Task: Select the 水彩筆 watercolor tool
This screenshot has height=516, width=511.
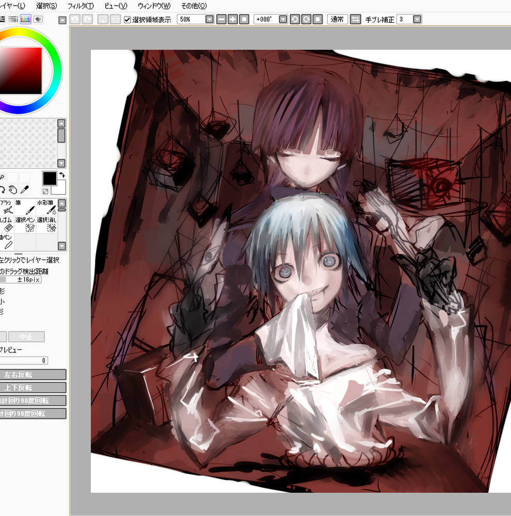Action: pyautogui.click(x=47, y=207)
